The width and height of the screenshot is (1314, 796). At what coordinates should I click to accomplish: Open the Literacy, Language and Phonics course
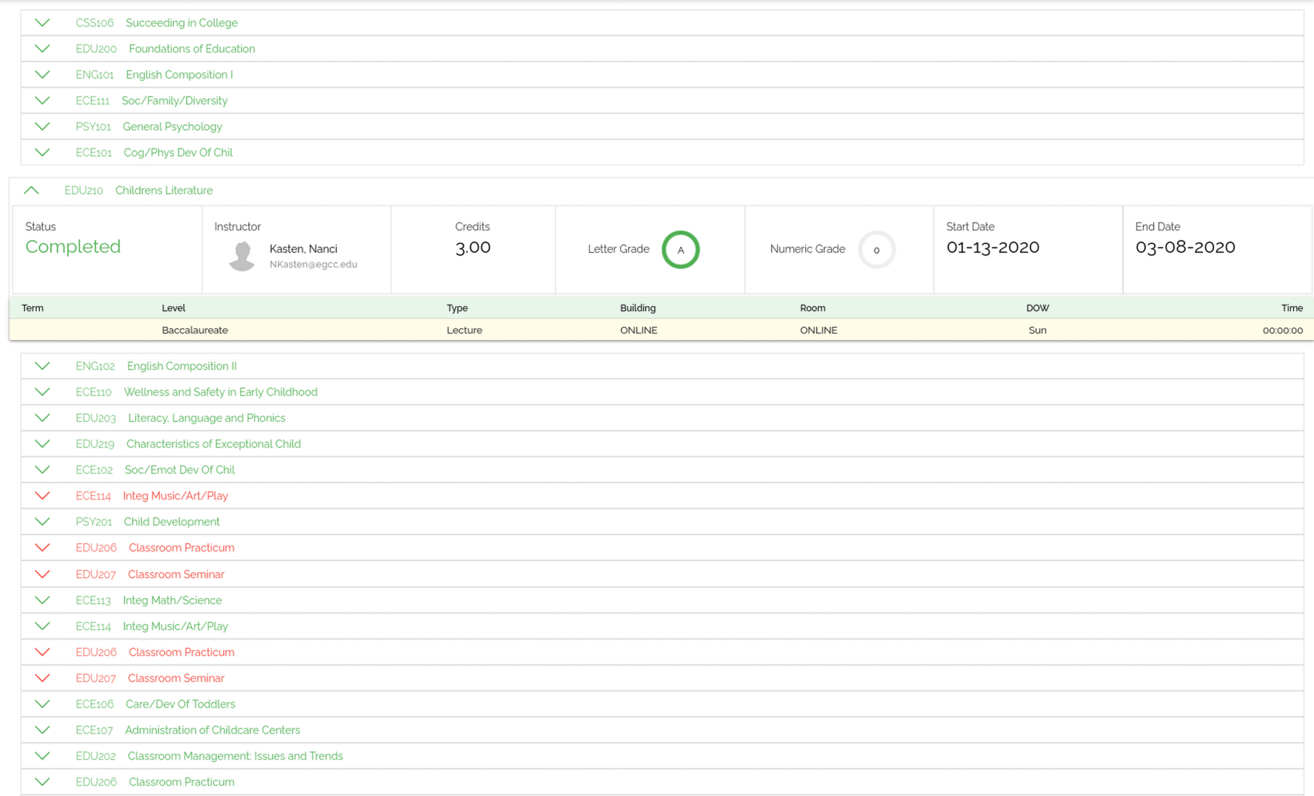point(206,418)
